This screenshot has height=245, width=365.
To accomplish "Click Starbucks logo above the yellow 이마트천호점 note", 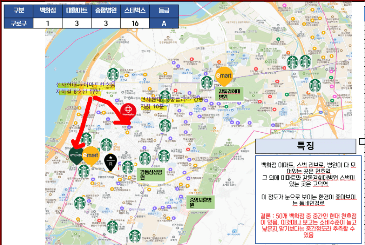I will tap(113, 75).
